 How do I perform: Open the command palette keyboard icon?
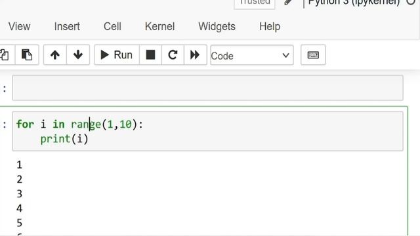(313, 55)
